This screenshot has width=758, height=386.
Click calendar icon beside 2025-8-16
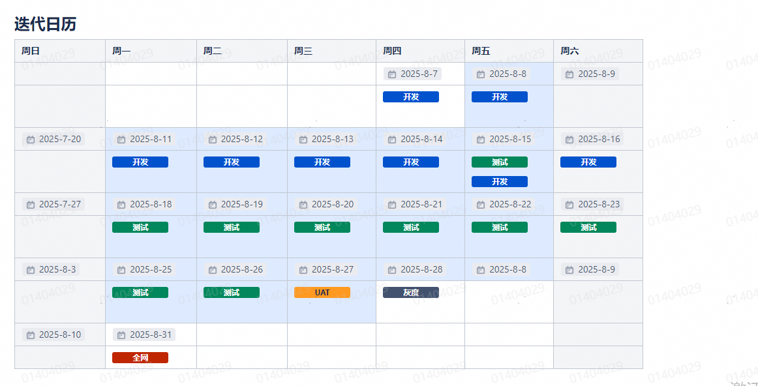click(x=569, y=140)
